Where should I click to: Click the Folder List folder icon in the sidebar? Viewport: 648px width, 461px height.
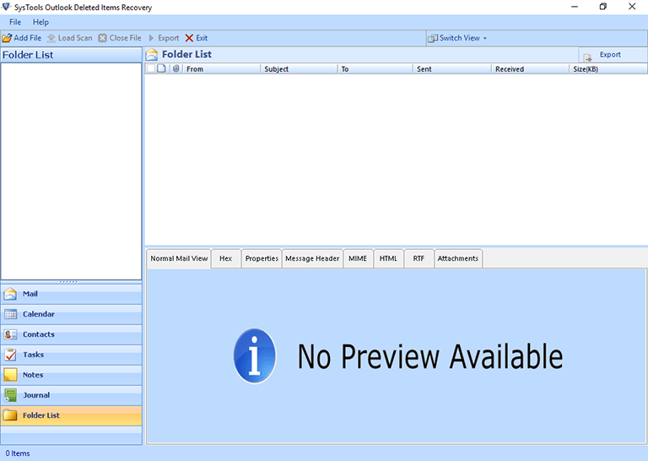tap(10, 415)
